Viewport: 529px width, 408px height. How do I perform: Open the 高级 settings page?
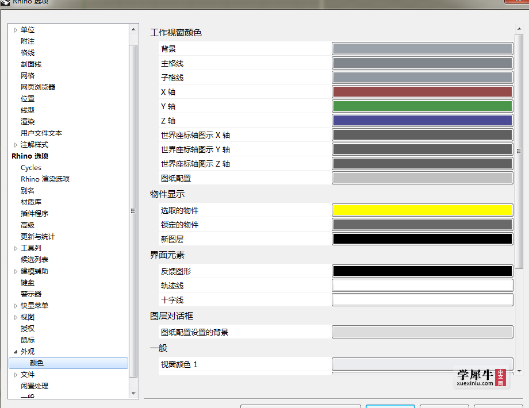(x=28, y=225)
